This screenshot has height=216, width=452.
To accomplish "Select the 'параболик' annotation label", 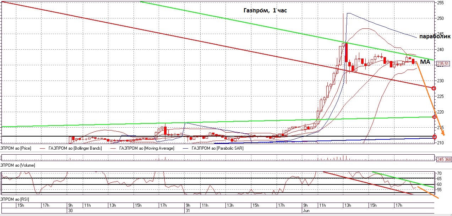I will (x=435, y=37).
